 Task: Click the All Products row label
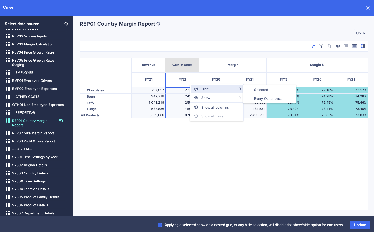(x=90, y=115)
